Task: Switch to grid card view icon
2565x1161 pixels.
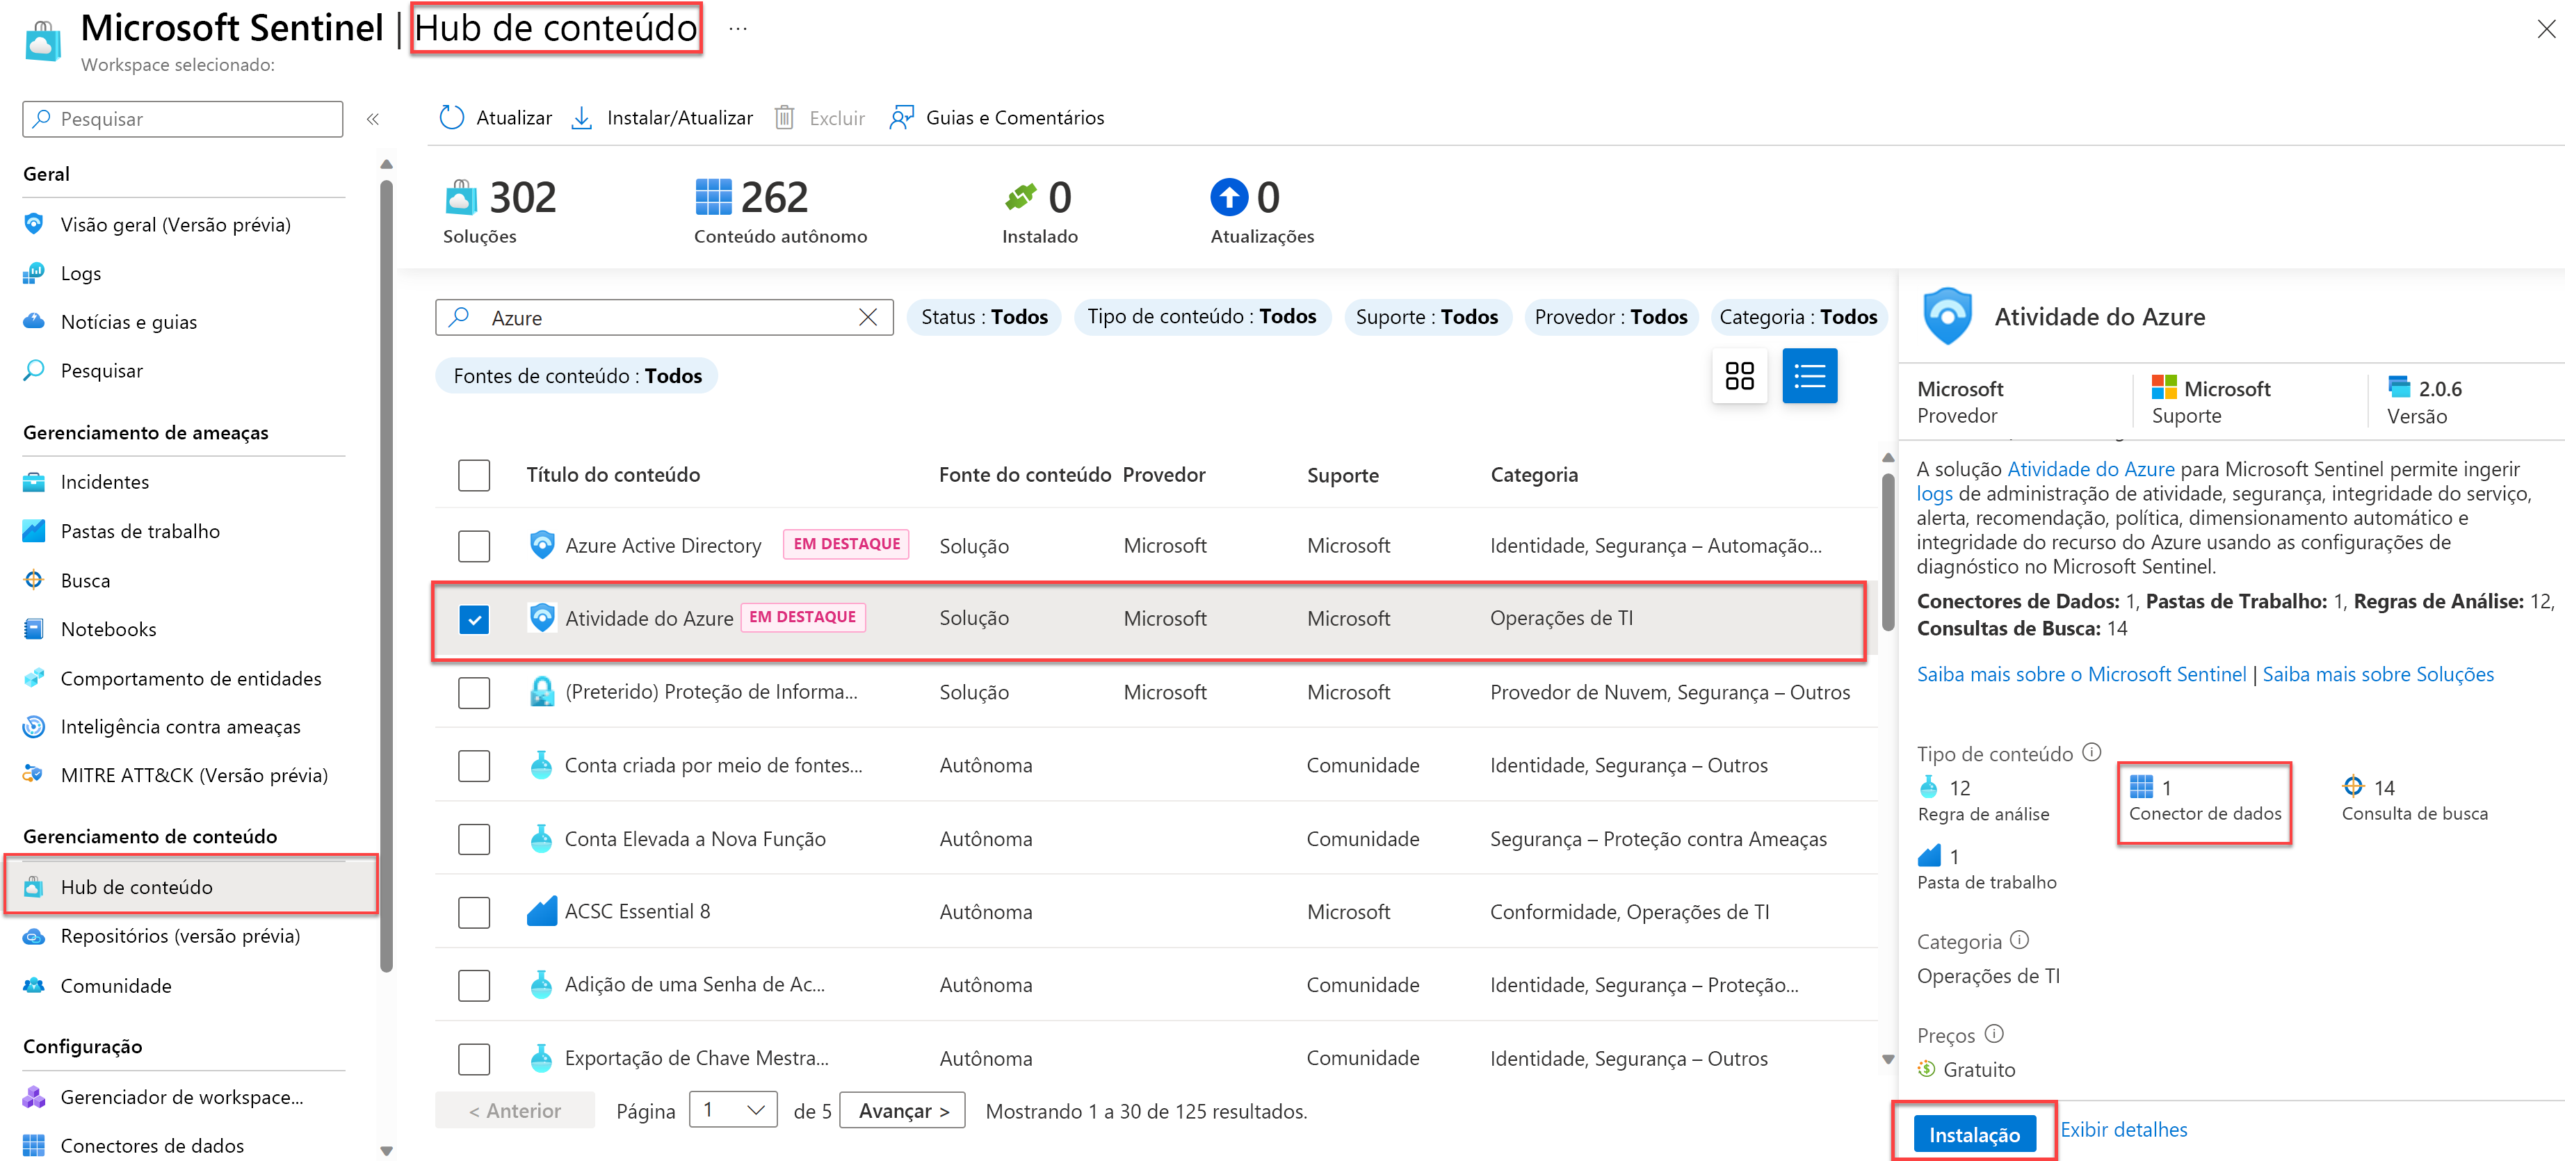Action: [1738, 375]
